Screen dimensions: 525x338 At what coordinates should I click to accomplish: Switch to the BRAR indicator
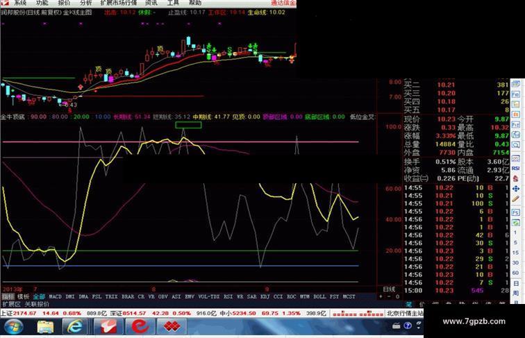point(128,296)
